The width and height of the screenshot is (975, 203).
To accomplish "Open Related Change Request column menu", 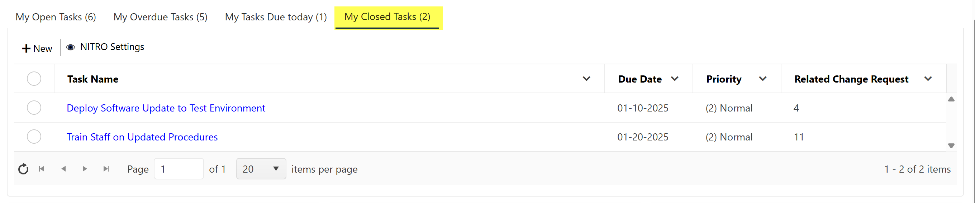I will [x=928, y=79].
